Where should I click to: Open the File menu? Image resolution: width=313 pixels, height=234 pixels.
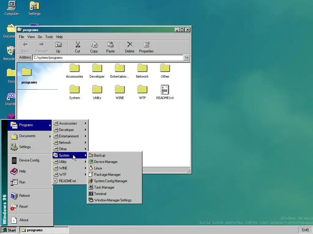(x=21, y=37)
